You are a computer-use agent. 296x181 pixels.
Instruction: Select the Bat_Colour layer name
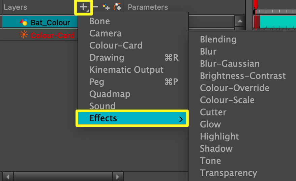50,23
